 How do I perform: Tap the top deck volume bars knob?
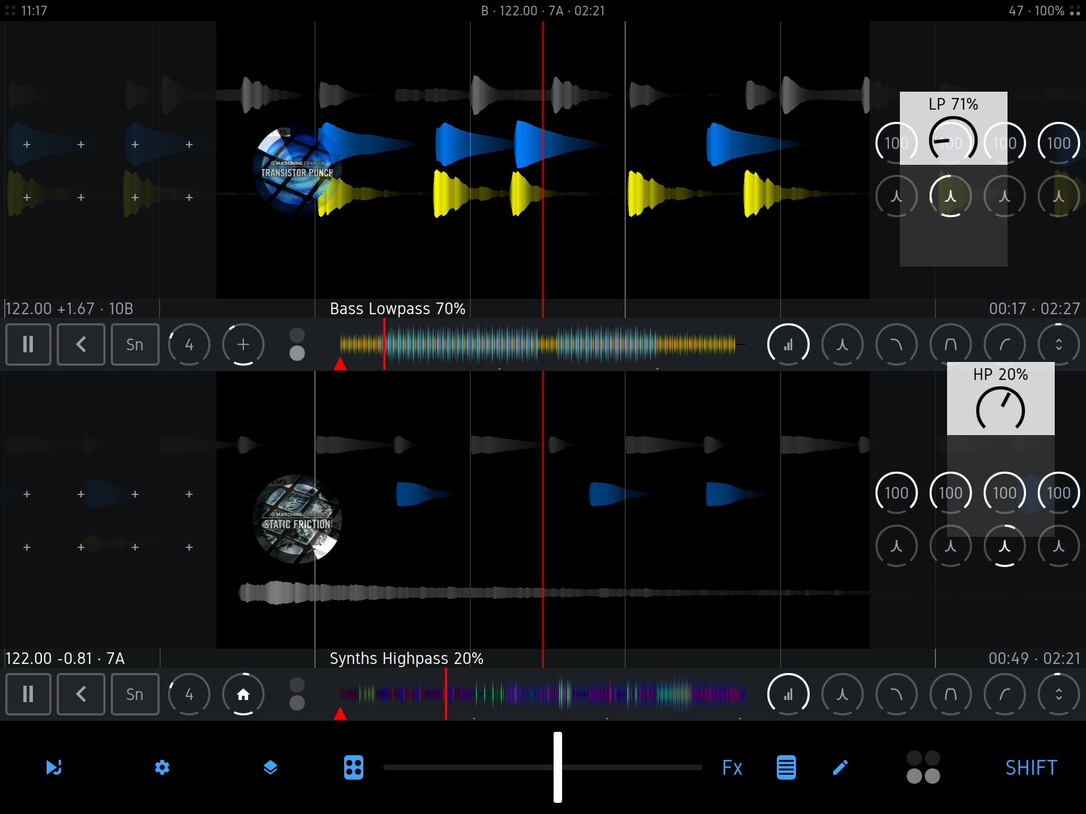pyautogui.click(x=788, y=344)
